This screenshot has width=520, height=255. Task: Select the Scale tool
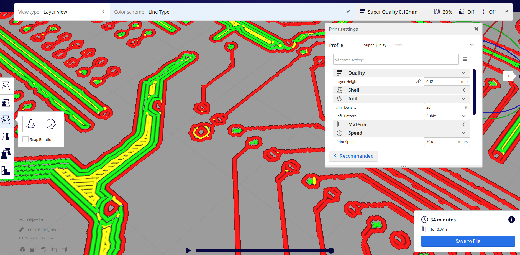tap(6, 103)
